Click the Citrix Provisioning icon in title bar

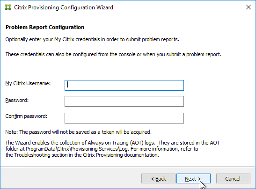coord(8,7)
